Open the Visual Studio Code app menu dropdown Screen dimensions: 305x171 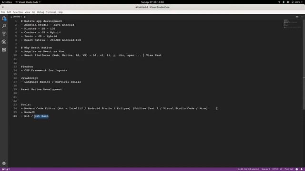pos(28,2)
